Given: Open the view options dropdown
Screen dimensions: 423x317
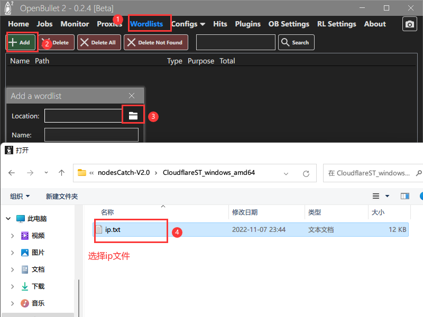Looking at the screenshot, I should (387, 196).
